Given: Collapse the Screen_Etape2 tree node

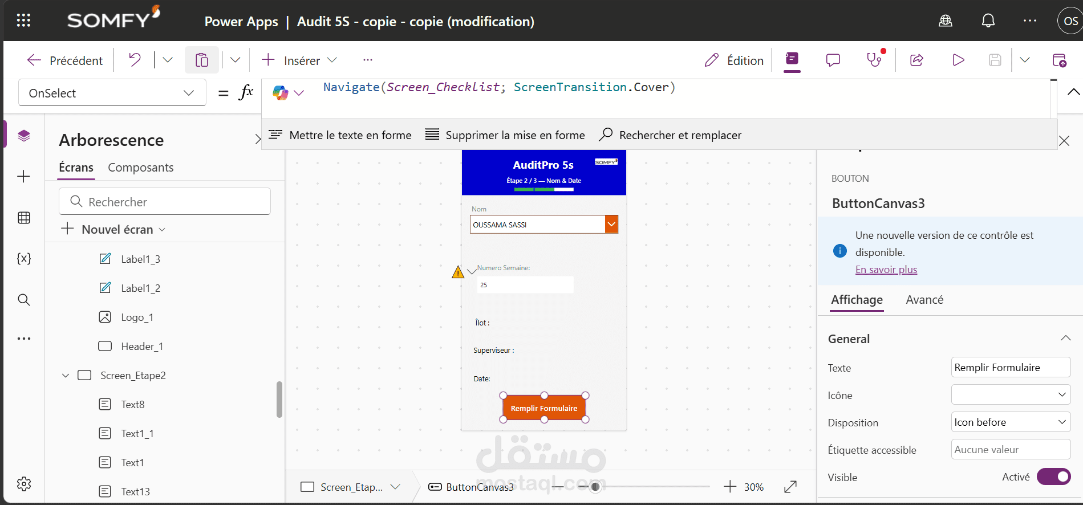Looking at the screenshot, I should (x=66, y=376).
